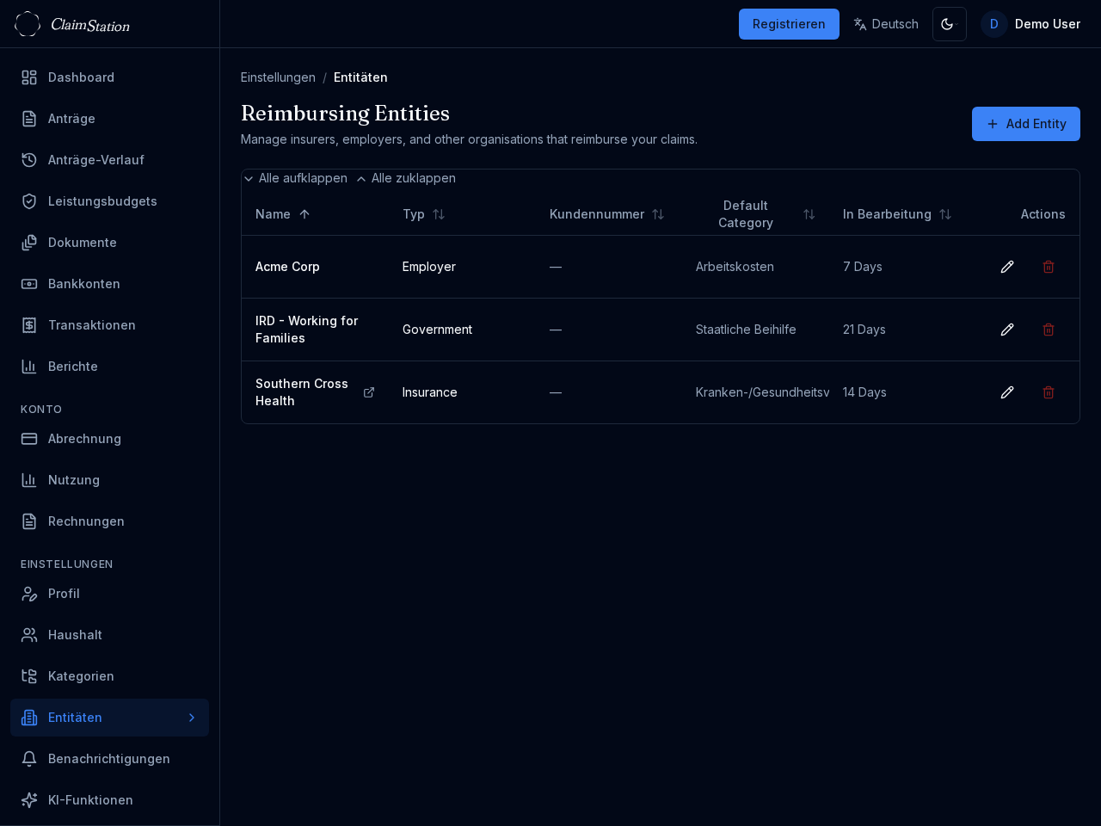The image size is (1101, 826).
Task: Edit IRD - Working for Families entity
Action: (1007, 330)
